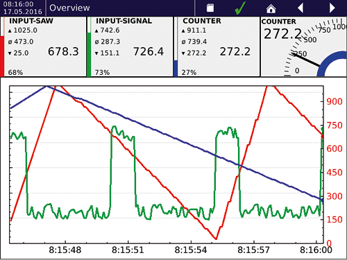Click the green checkmark status icon
The width and height of the screenshot is (347, 260).
[240, 8]
